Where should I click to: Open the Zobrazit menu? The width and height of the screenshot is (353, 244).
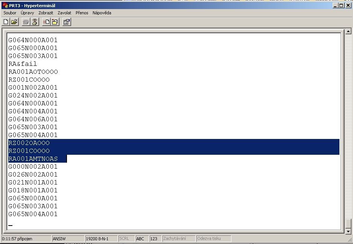pos(46,13)
